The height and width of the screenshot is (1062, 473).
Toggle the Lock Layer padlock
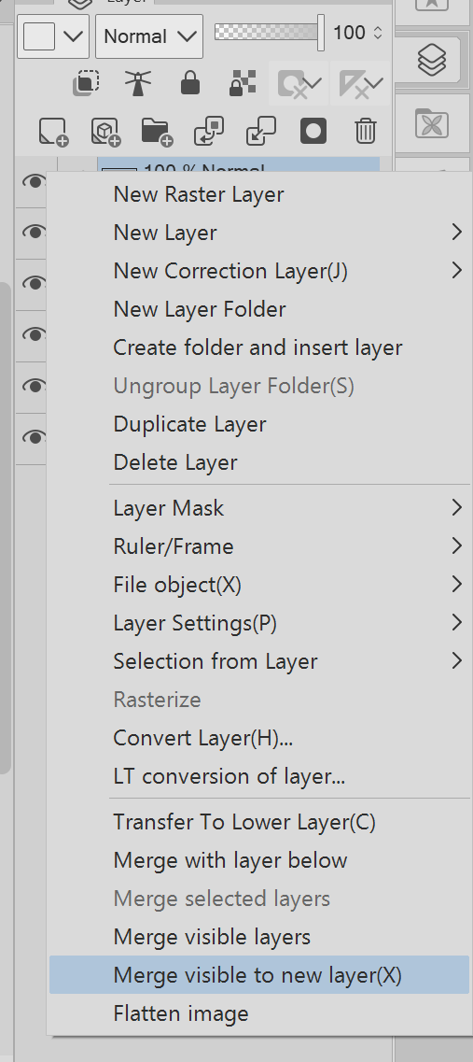pos(190,84)
